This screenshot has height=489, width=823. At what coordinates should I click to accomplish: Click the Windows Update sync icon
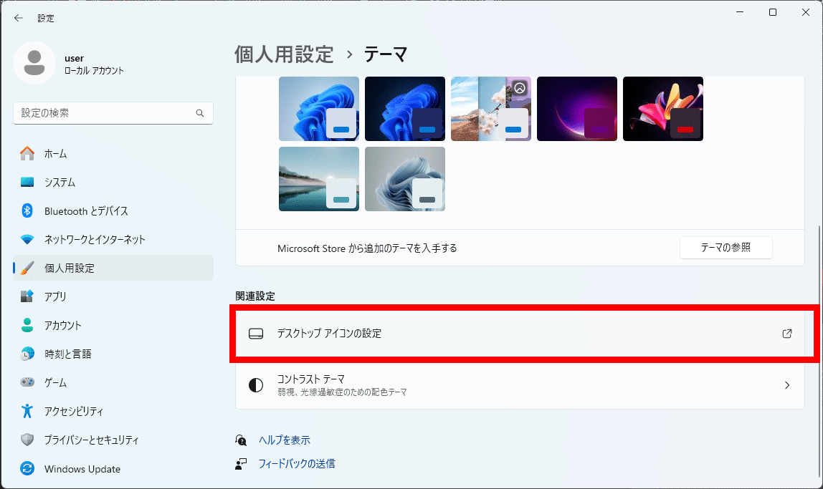tap(27, 468)
